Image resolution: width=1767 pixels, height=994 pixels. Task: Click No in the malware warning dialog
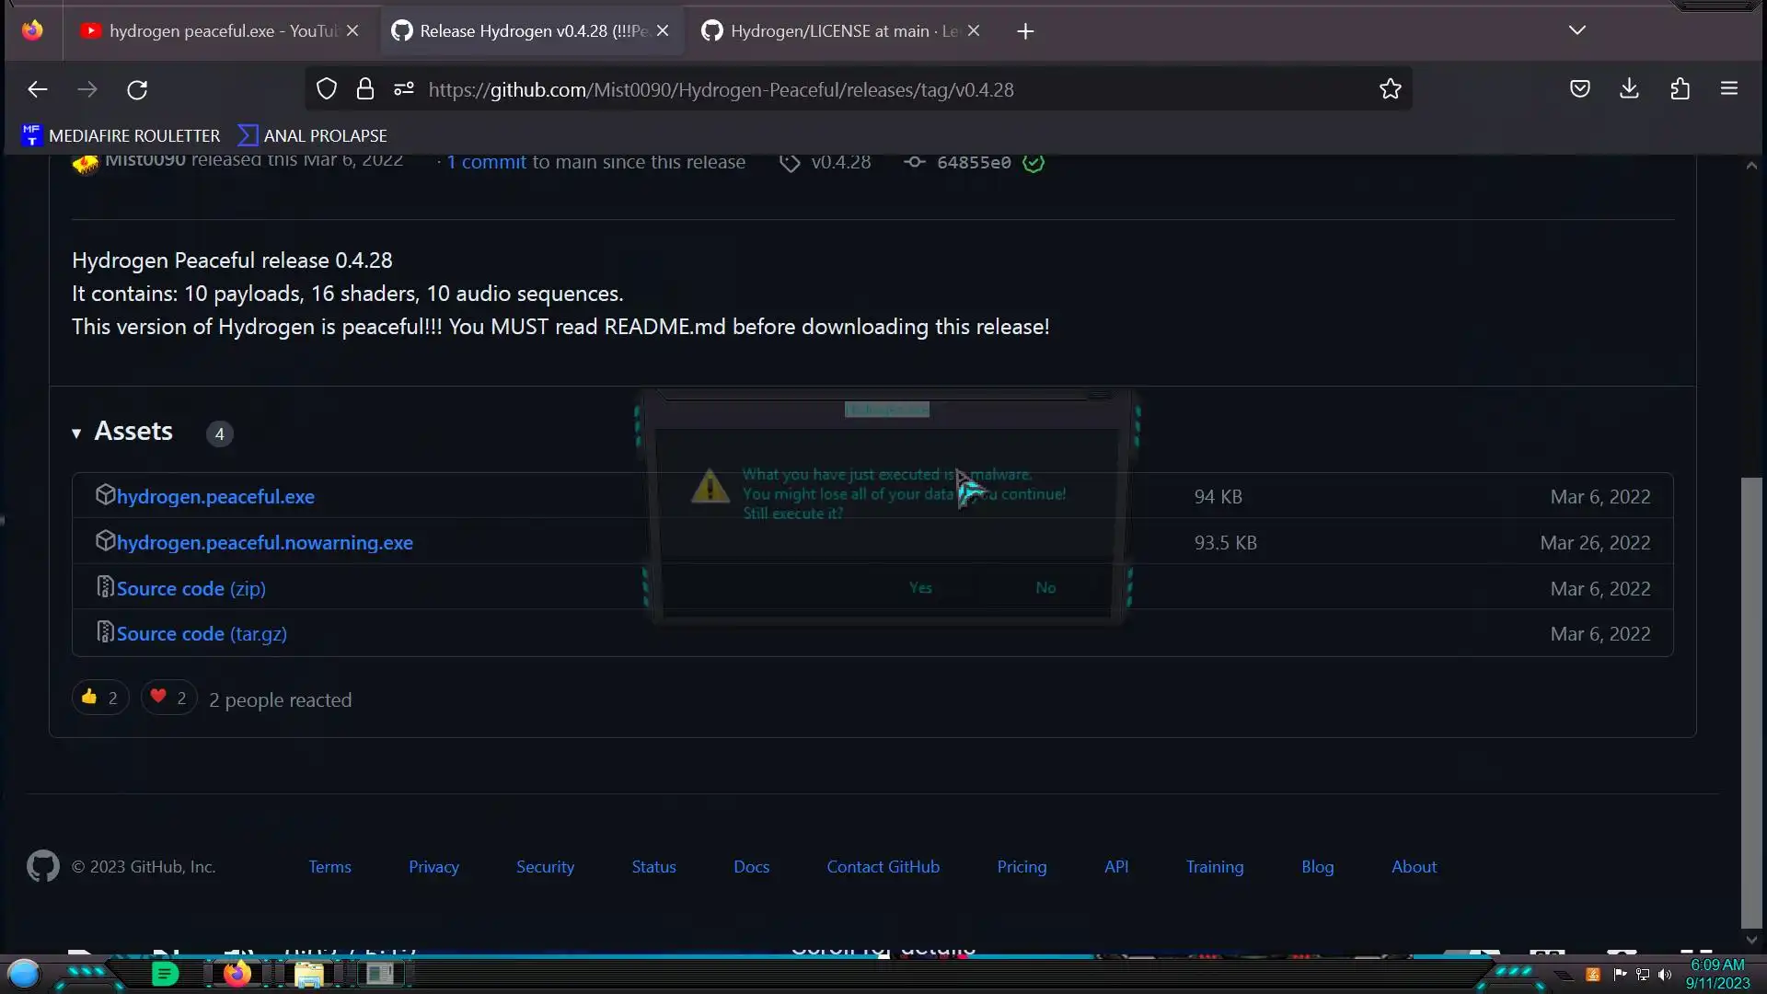coord(1045,588)
